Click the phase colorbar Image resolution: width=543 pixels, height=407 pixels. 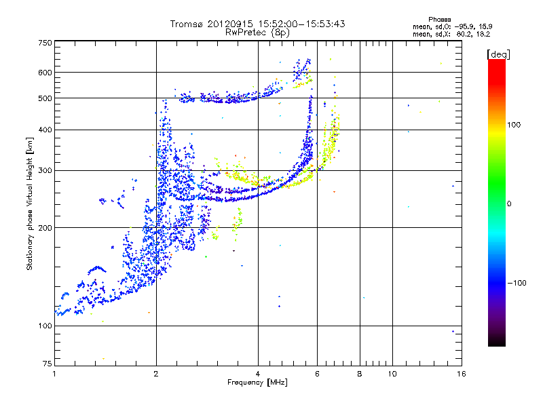[x=497, y=202]
